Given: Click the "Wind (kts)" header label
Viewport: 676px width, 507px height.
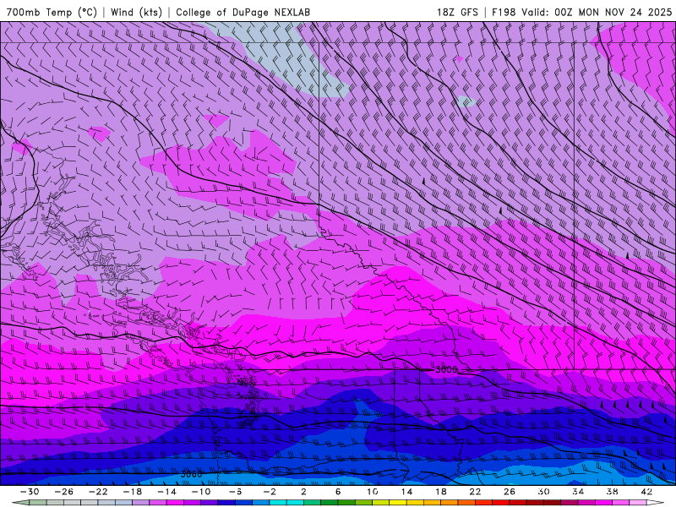Looking at the screenshot, I should (x=136, y=12).
